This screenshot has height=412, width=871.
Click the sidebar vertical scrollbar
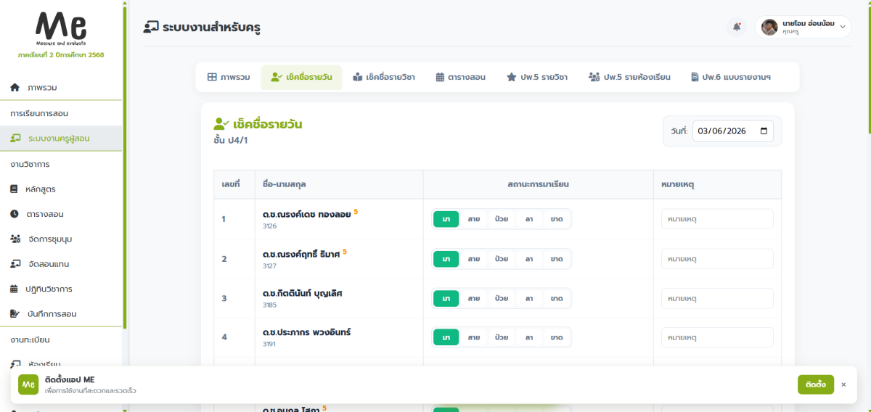pos(125,167)
